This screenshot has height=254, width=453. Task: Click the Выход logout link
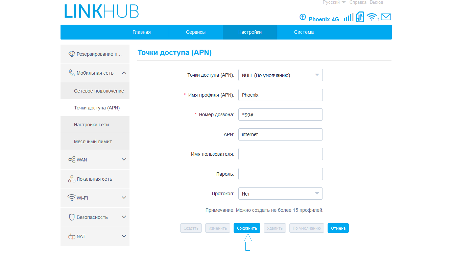pos(377,2)
